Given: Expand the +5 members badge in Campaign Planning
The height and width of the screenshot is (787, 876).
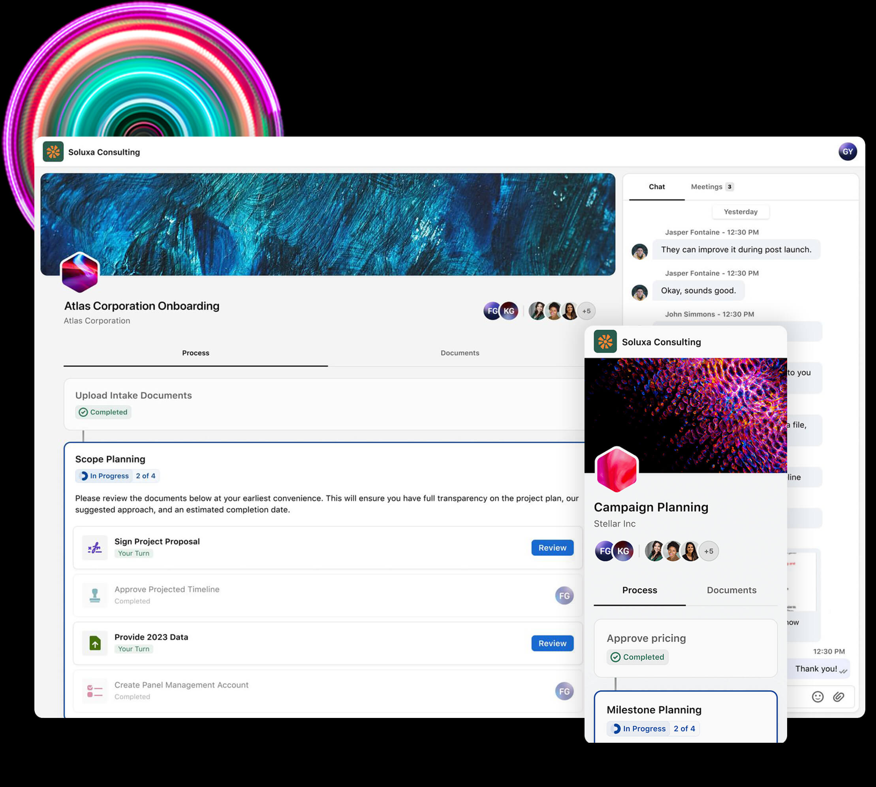Looking at the screenshot, I should point(709,551).
